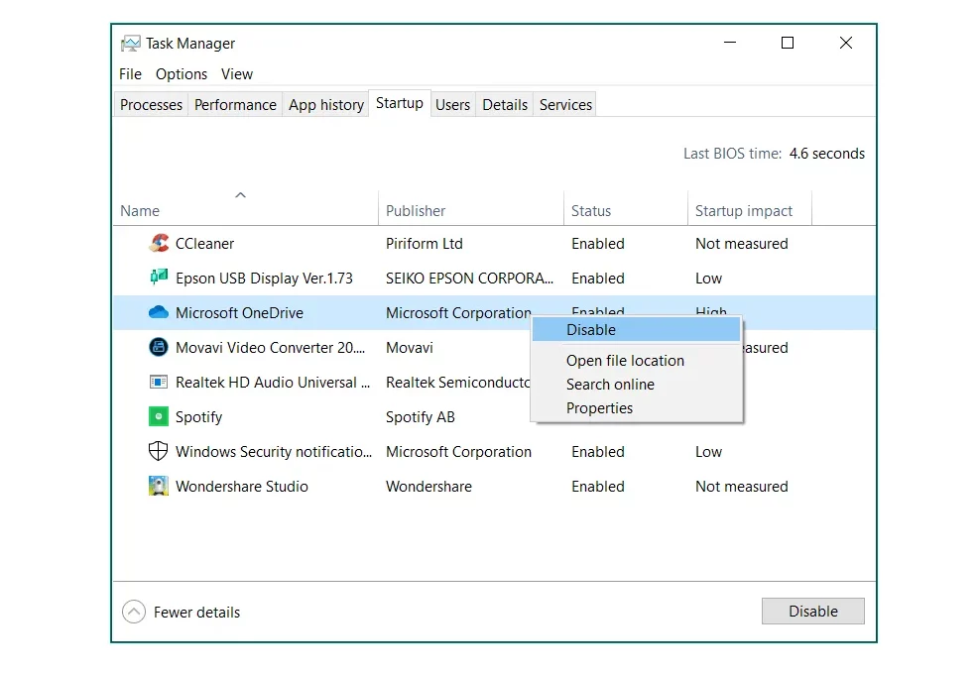This screenshot has width=978, height=674.
Task: Click the Task Manager title bar icon
Action: (131, 44)
